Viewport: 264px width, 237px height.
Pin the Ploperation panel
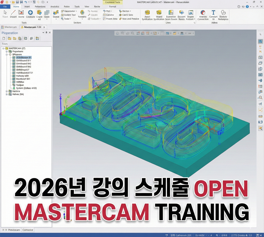[46, 33]
